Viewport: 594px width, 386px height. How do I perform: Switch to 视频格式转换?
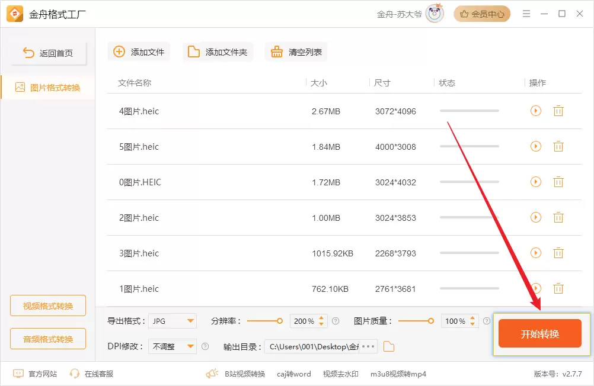pyautogui.click(x=48, y=305)
